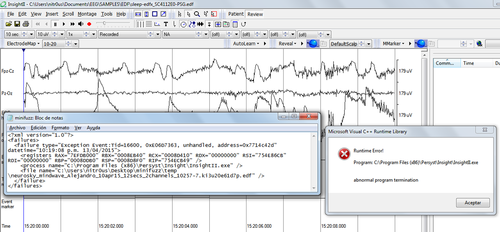Screen dimensions: 500x232
Task: Switch to the Patient tab
Action: 236,14
